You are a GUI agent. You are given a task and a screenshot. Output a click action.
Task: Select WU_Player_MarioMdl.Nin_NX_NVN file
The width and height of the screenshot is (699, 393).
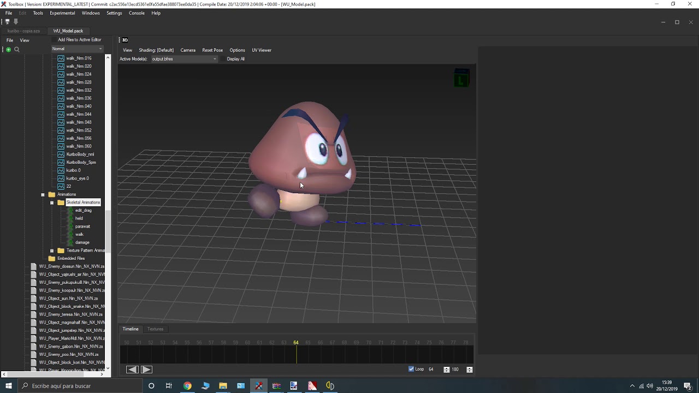click(72, 338)
